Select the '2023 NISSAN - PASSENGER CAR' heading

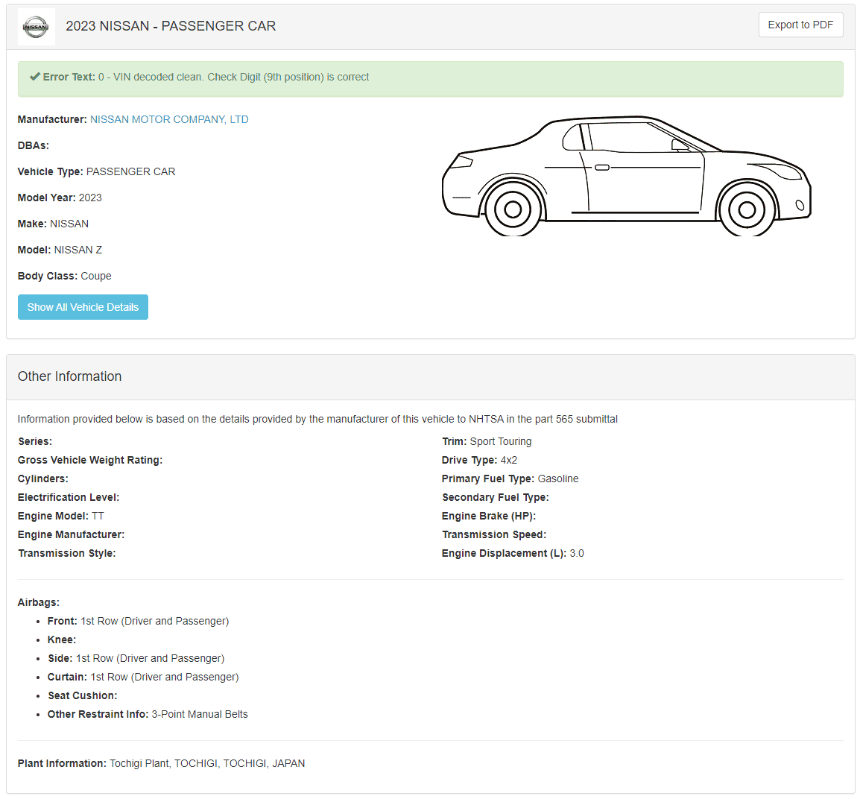coord(171,26)
